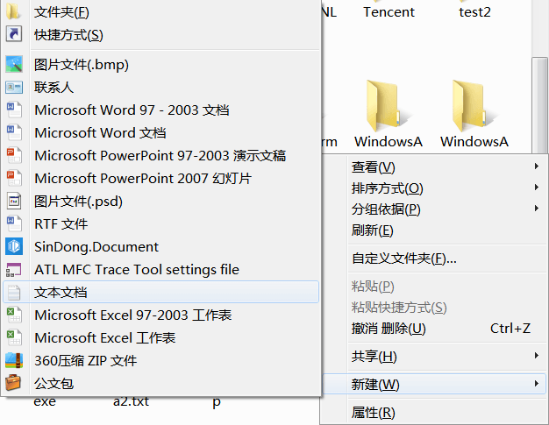Image resolution: width=549 pixels, height=425 pixels.
Task: Open 属性(R) from the context menu
Action: [x=373, y=412]
